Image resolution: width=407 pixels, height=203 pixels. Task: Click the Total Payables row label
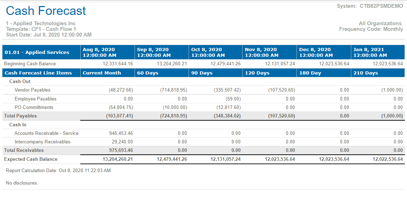pos(20,116)
